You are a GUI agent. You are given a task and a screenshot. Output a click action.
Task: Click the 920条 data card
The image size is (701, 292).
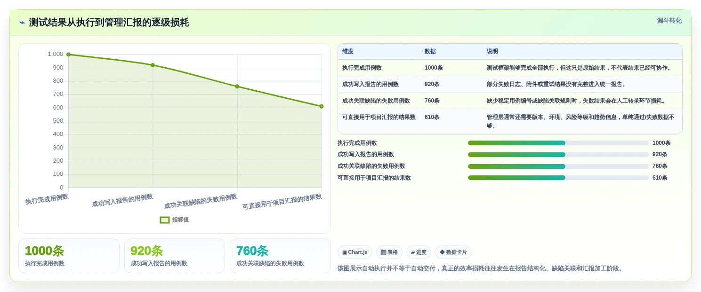coord(175,256)
